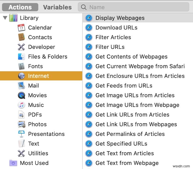Select Contacts category label
Screen dimensions: 193x169
click(x=40, y=37)
